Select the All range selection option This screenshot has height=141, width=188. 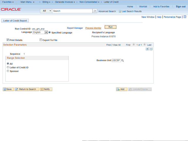[8, 63]
